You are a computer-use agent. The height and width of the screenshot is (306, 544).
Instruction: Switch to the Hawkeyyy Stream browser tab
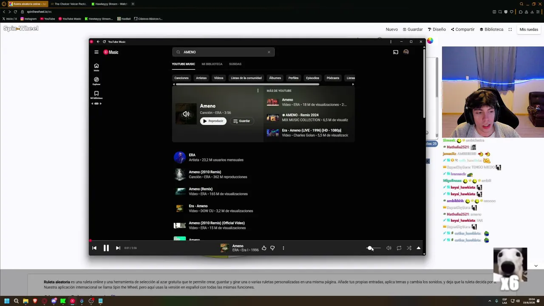coord(109,4)
